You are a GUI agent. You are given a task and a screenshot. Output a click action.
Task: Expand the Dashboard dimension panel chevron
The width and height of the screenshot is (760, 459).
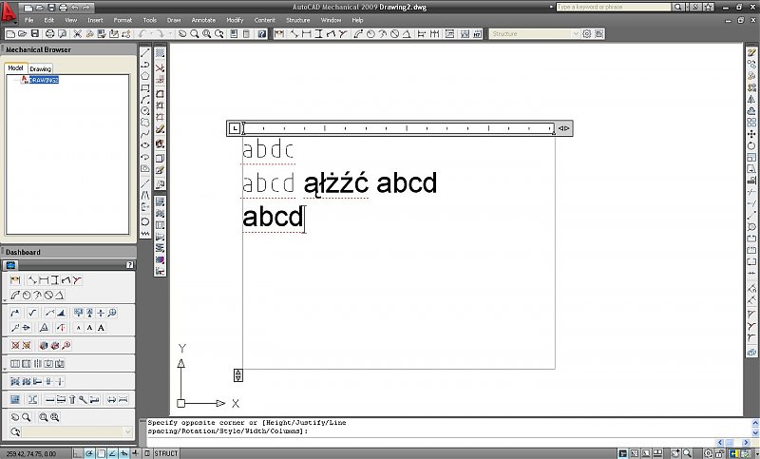5,300
